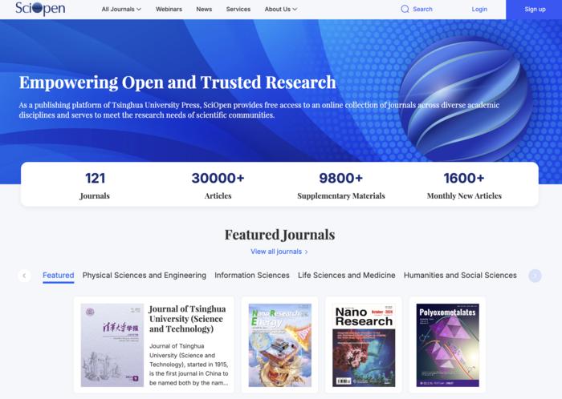Open Journal of Tsinghua University cover image
The image size is (562, 399).
[x=112, y=345]
